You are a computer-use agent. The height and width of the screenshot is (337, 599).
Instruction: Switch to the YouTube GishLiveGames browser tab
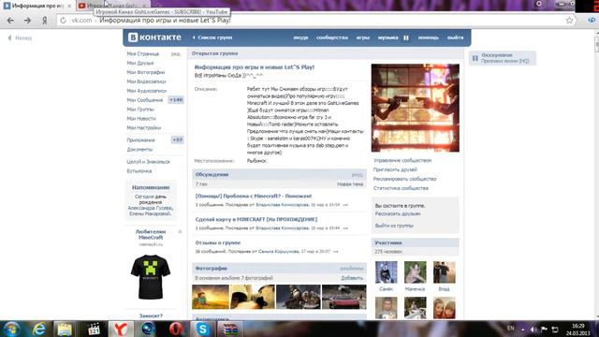click(x=112, y=6)
